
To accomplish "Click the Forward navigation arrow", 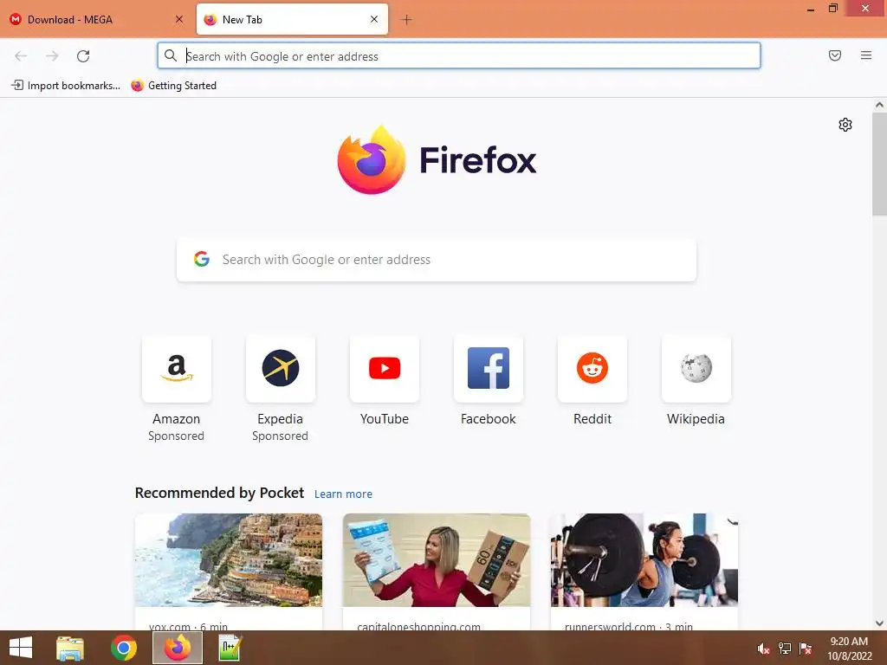I will [52, 56].
